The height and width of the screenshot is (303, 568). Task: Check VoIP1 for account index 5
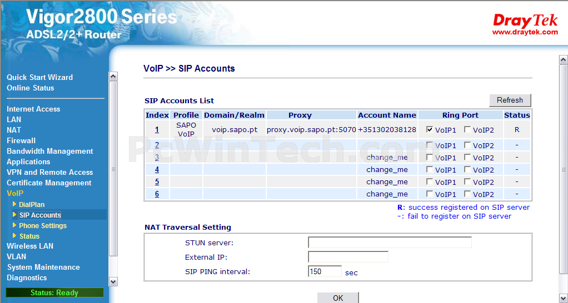430,181
